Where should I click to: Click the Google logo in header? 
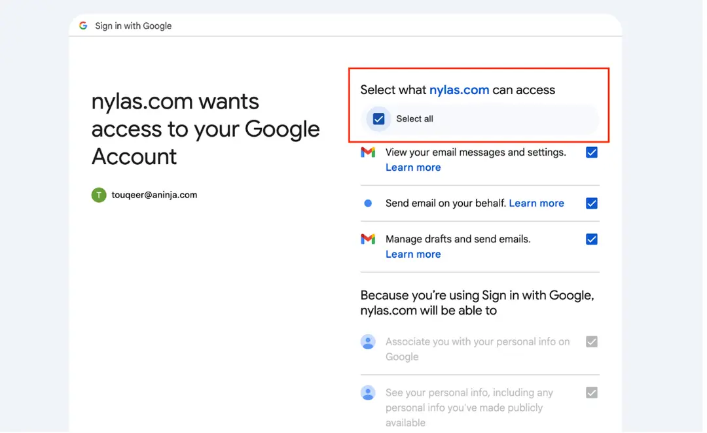pyautogui.click(x=83, y=26)
